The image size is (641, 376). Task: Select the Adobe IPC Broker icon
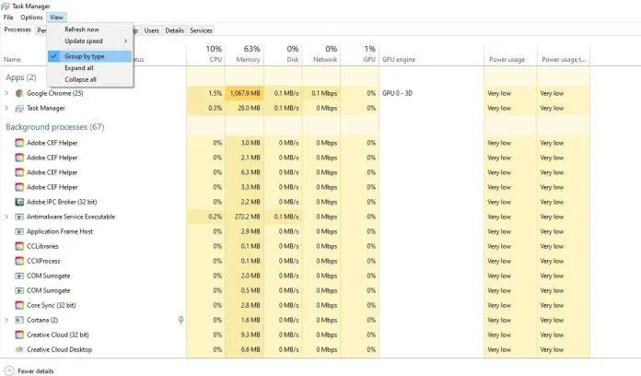tap(19, 201)
